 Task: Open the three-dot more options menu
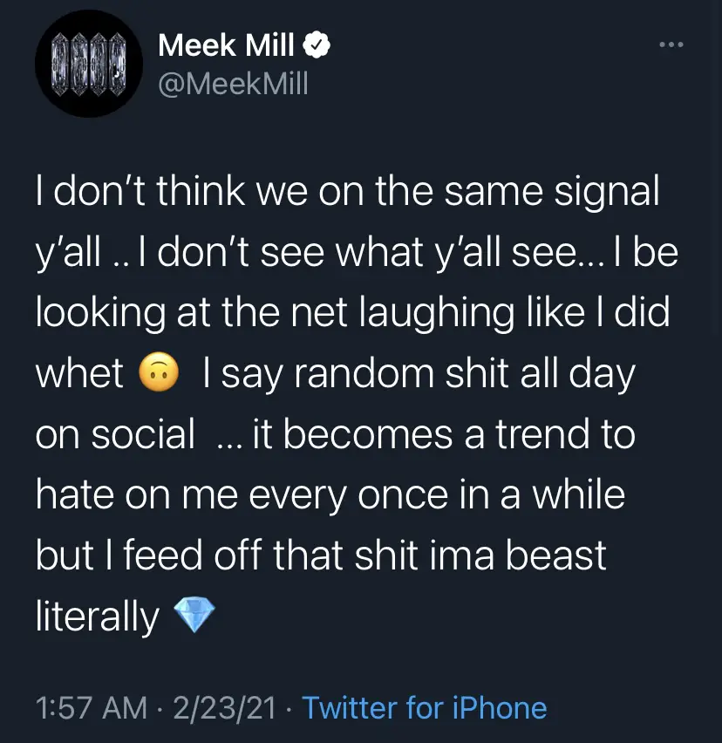[x=670, y=45]
